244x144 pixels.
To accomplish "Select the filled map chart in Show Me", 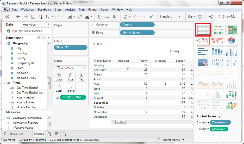I will coord(217,41).
